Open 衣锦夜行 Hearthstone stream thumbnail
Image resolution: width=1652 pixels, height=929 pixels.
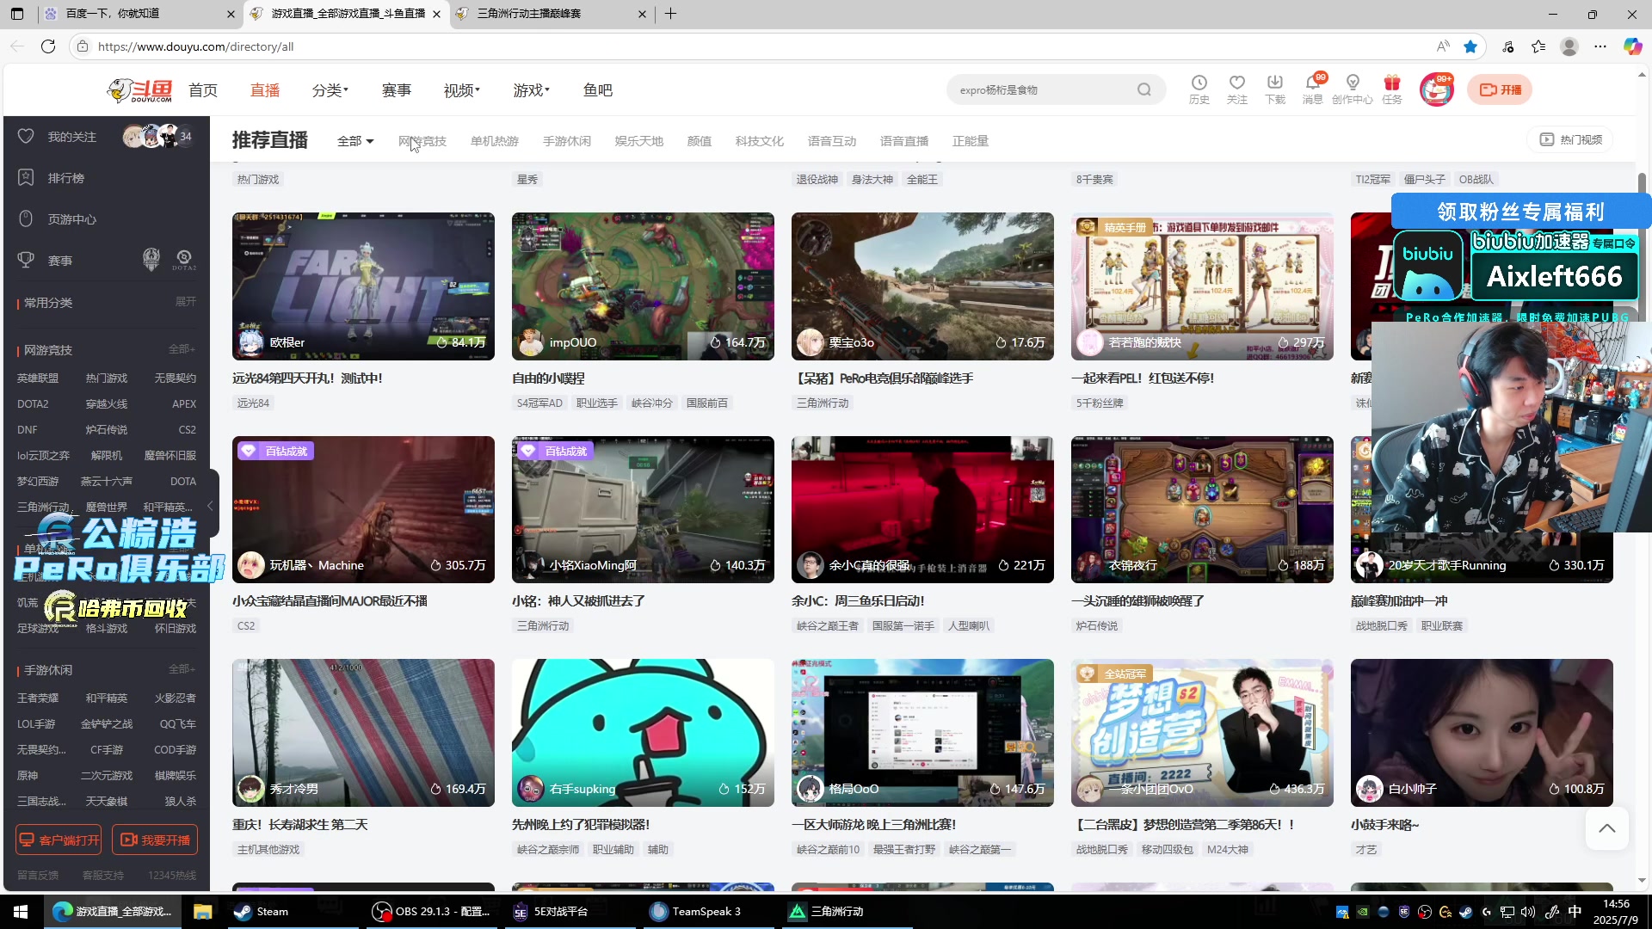tap(1202, 509)
